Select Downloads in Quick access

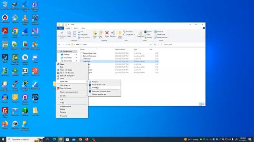tap(67, 58)
